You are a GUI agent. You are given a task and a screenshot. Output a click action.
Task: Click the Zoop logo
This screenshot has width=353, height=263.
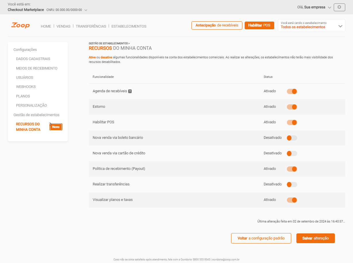pyautogui.click(x=20, y=26)
